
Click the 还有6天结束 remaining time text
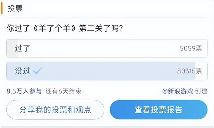click(x=64, y=91)
